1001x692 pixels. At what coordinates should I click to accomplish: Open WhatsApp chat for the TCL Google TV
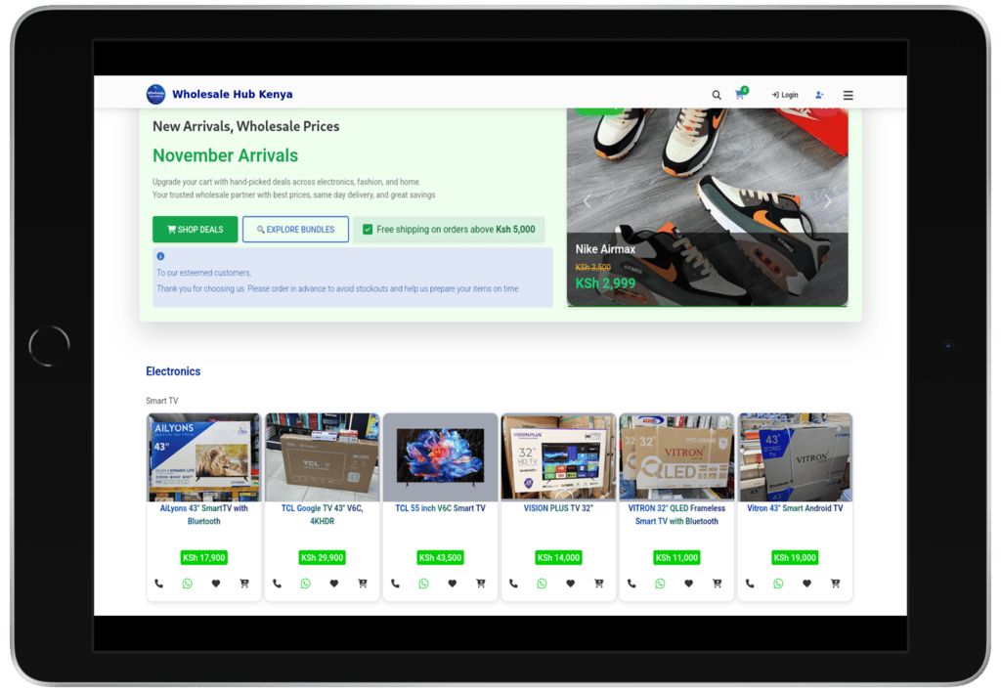pos(305,583)
